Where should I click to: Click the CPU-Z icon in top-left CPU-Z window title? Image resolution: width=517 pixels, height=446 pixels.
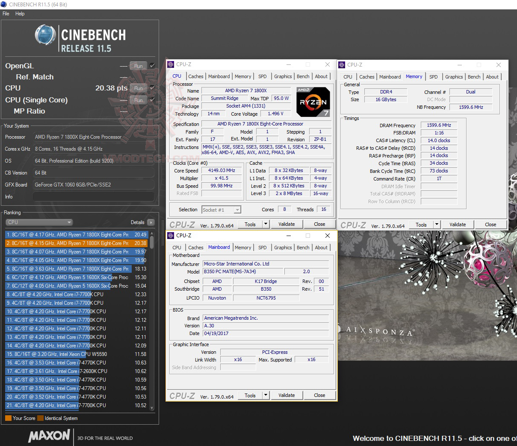pos(171,64)
